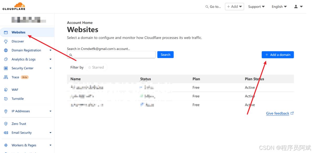Screen dimensions: 312x153
Task: Expand Analytics & Logs section
Action: (50, 59)
